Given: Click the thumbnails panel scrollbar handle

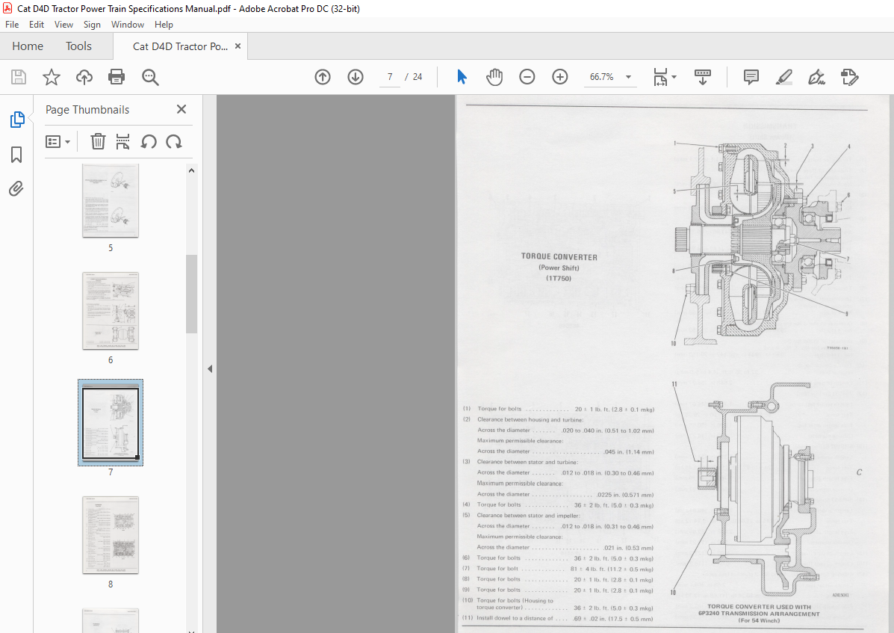Looking at the screenshot, I should (x=191, y=294).
